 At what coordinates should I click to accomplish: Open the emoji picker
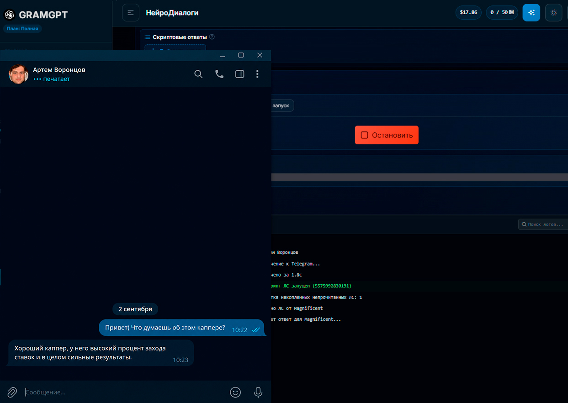pyautogui.click(x=235, y=392)
